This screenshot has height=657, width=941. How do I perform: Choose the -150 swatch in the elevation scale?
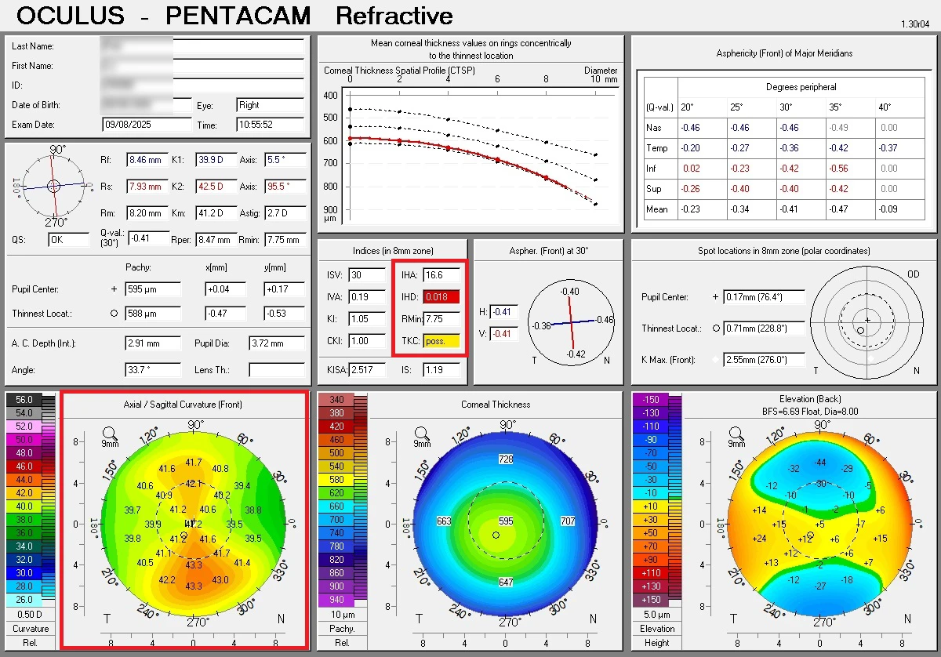pos(651,400)
